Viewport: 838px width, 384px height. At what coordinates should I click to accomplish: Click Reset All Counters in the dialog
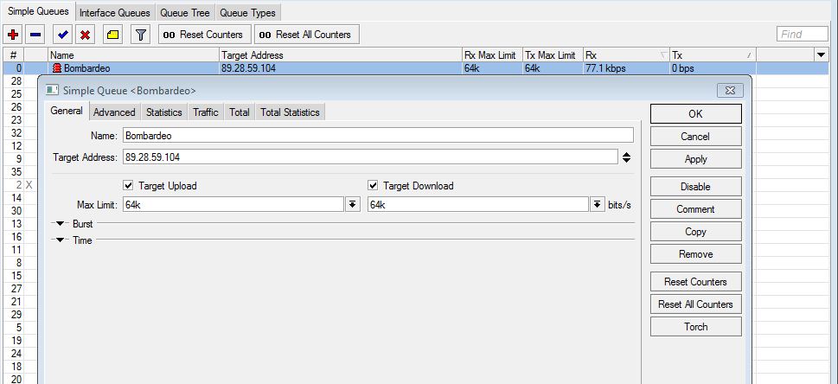(696, 304)
